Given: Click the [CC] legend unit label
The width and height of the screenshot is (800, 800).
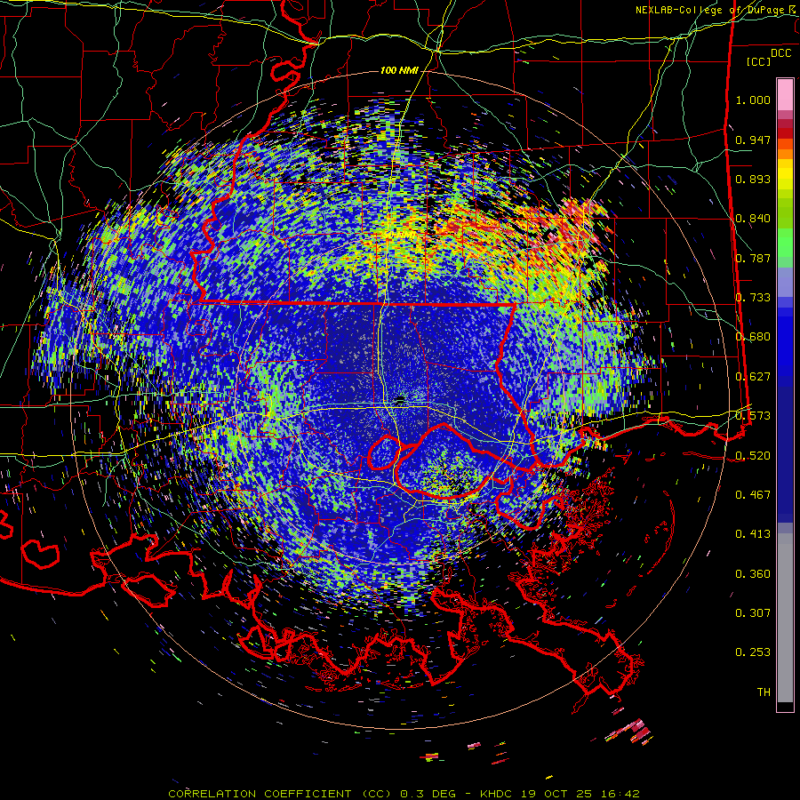Looking at the screenshot, I should click(759, 61).
